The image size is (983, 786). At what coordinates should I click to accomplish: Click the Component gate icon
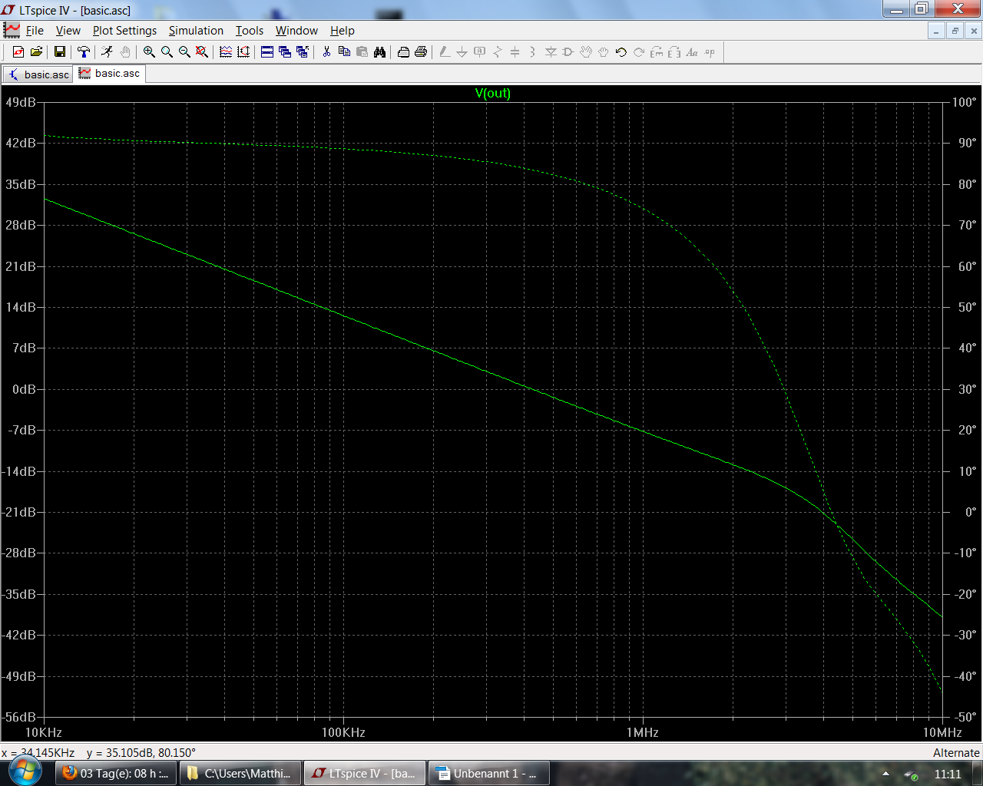[x=568, y=52]
